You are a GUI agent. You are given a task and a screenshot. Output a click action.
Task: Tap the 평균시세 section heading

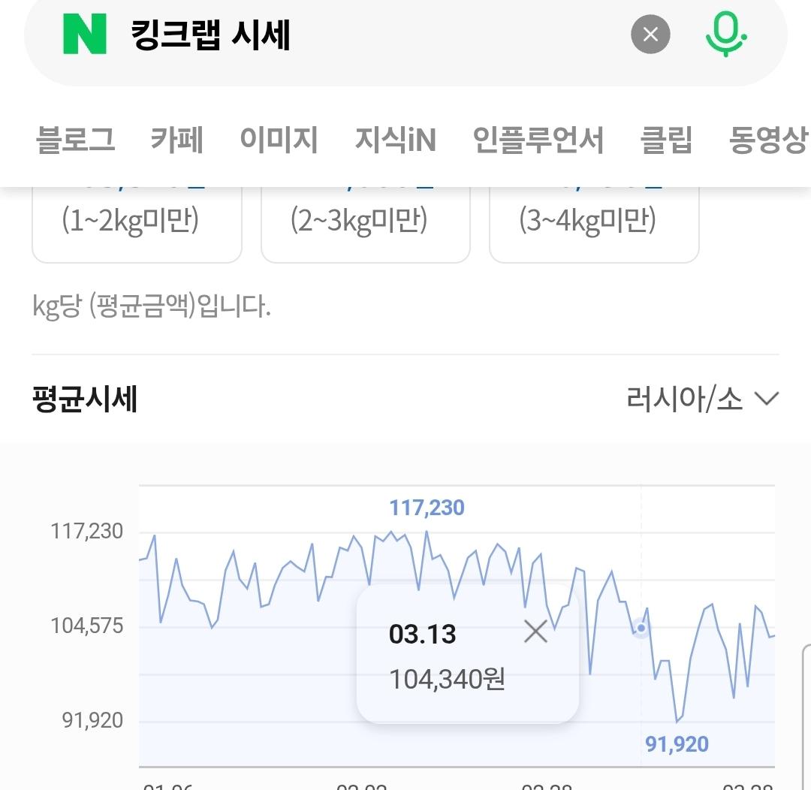[85, 399]
